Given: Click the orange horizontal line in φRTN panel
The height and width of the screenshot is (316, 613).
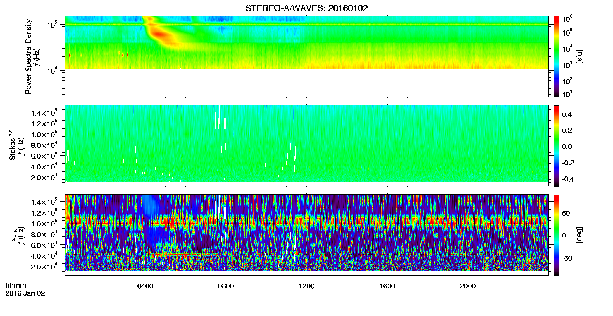Looking at the screenshot, I should pos(178,254).
